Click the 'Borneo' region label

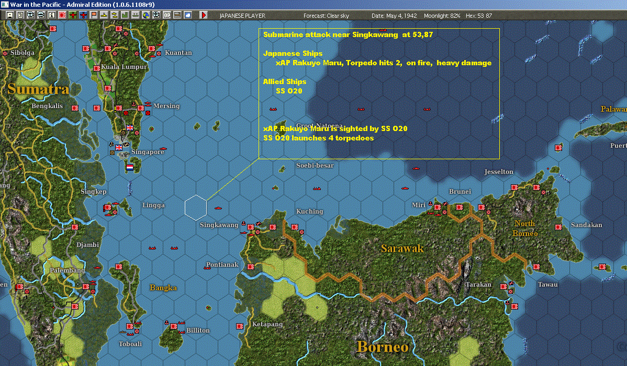click(383, 347)
